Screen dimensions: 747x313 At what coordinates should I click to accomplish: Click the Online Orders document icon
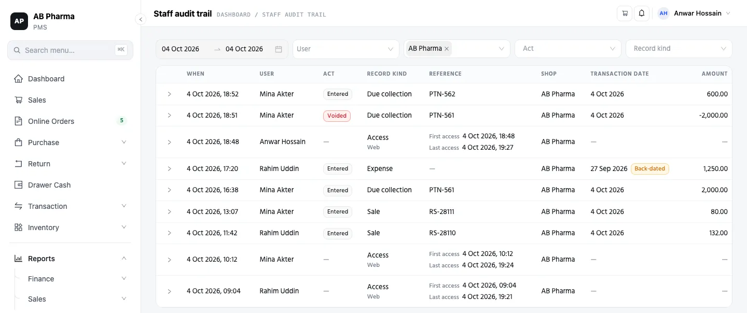click(19, 121)
